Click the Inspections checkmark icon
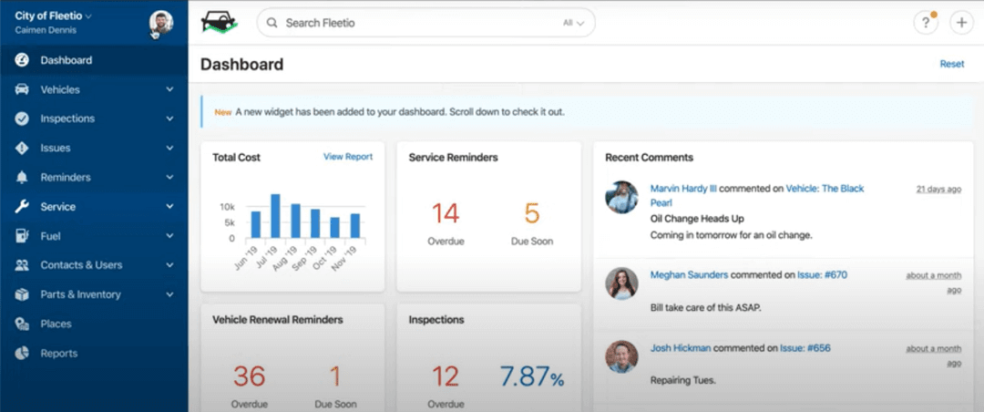This screenshot has height=412, width=984. [x=22, y=118]
